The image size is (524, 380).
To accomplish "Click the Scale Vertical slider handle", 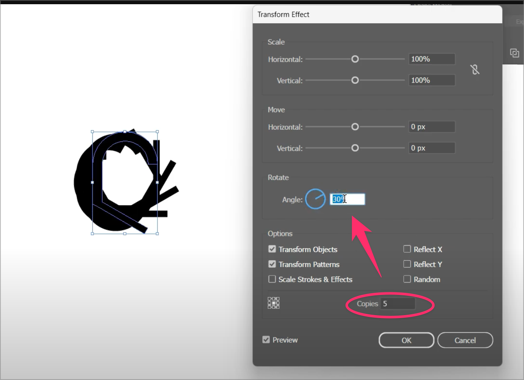I will pyautogui.click(x=355, y=80).
